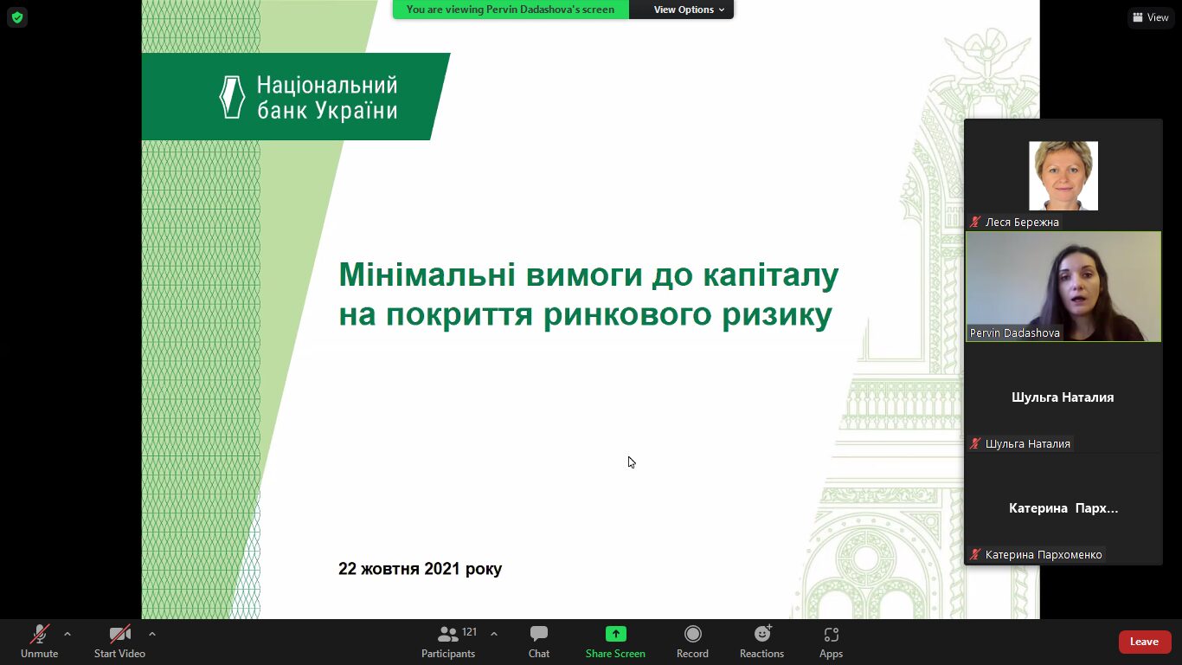Select the Катерина Пархоменко participant tile
1182x665 pixels.
[1063, 508]
